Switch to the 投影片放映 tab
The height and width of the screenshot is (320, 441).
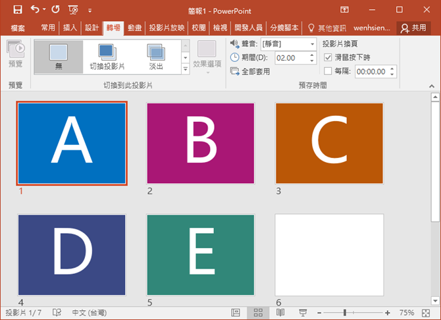167,28
